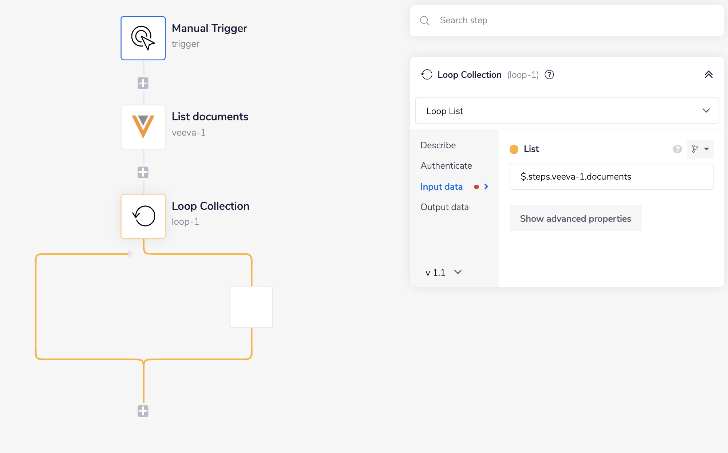Add step below List documents via plus
This screenshot has width=728, height=453.
pyautogui.click(x=143, y=172)
